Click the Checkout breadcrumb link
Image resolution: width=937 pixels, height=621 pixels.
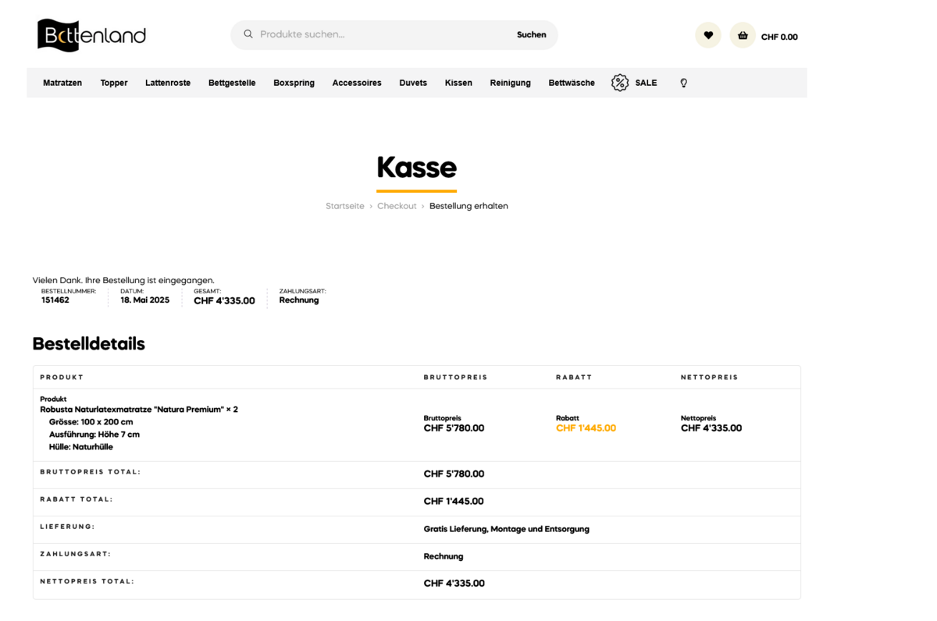(397, 206)
